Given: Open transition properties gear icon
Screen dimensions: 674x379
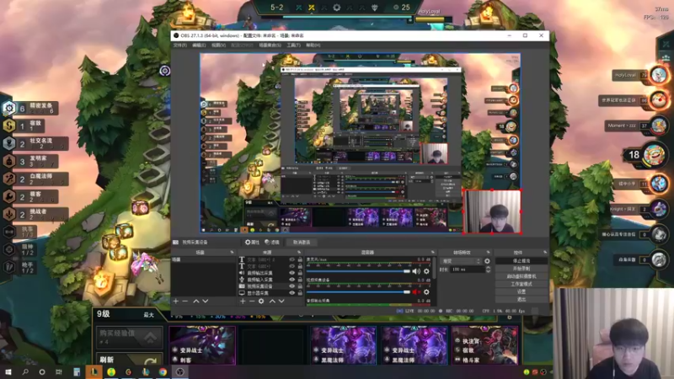Looking at the screenshot, I should pyautogui.click(x=487, y=261).
